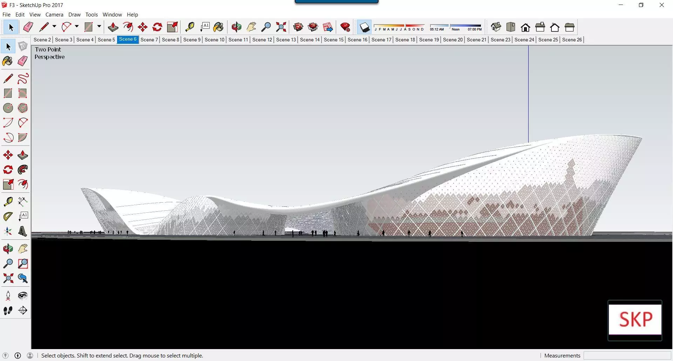Select the Dimension tool
This screenshot has width=673, height=361.
point(23,201)
